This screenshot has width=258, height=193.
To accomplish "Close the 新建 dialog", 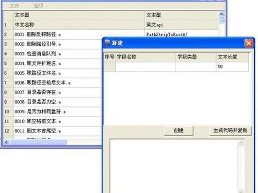I will pos(249,43).
